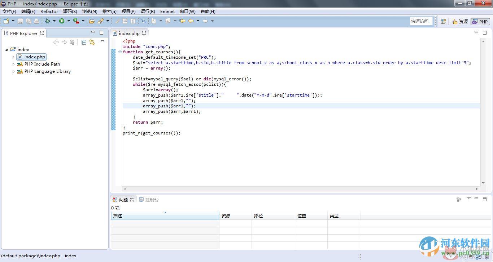Run the script with green play icon

(62, 21)
